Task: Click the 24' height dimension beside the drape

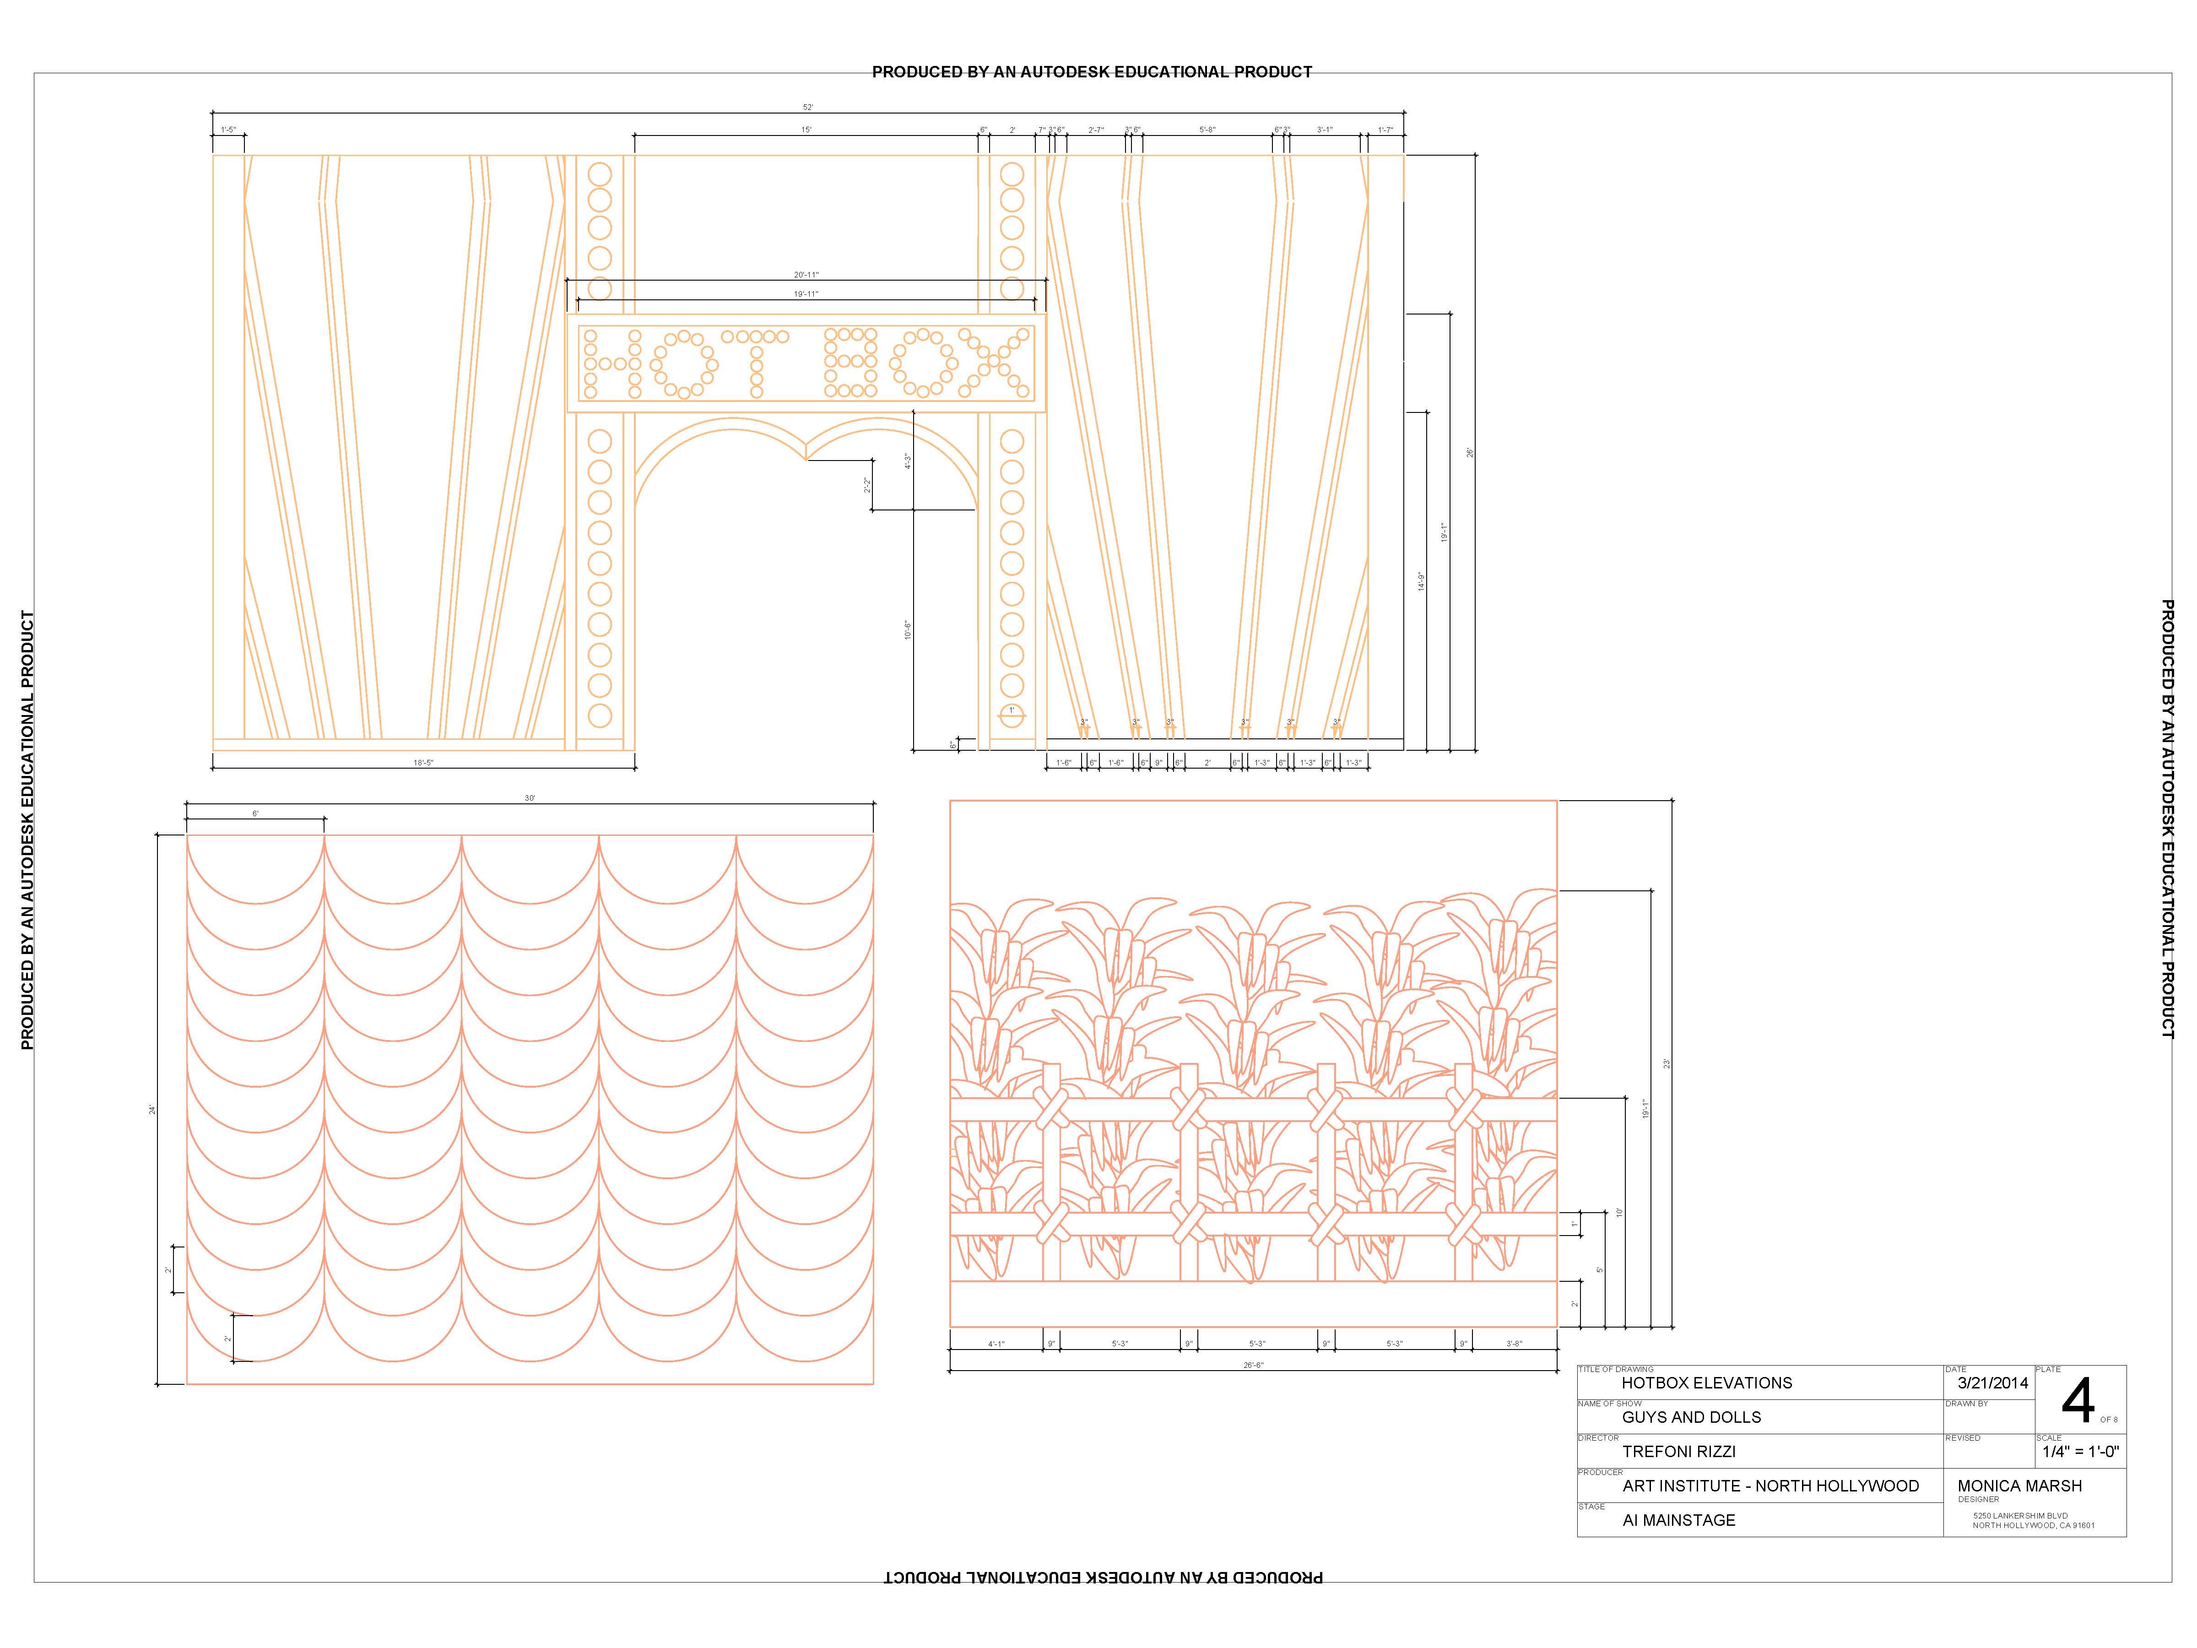Action: 153,1109
